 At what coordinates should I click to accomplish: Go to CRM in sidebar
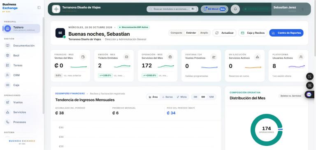[21, 75]
